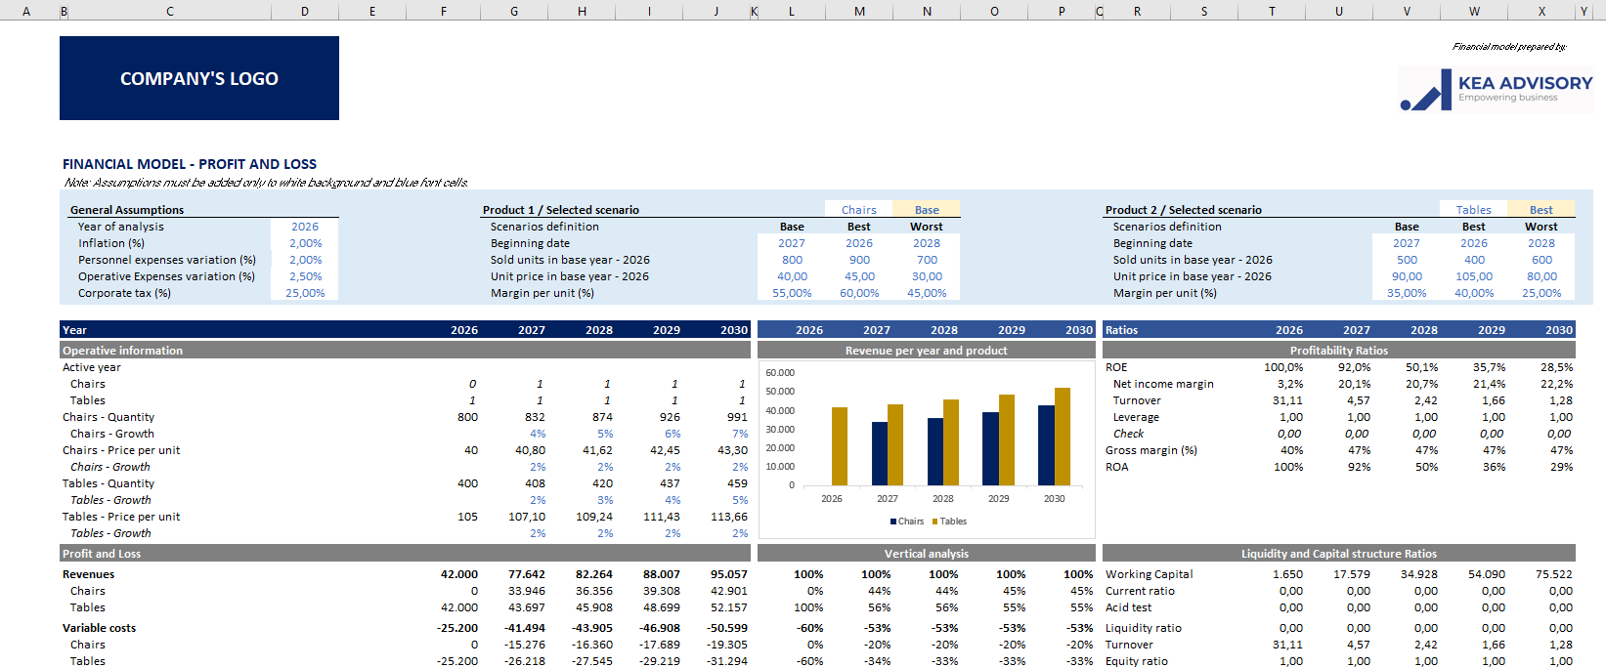This screenshot has height=668, width=1606.
Task: Click the 2027 blue Chairs bar in chart
Action: [880, 453]
